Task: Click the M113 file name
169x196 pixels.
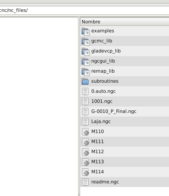Action: tap(97, 161)
